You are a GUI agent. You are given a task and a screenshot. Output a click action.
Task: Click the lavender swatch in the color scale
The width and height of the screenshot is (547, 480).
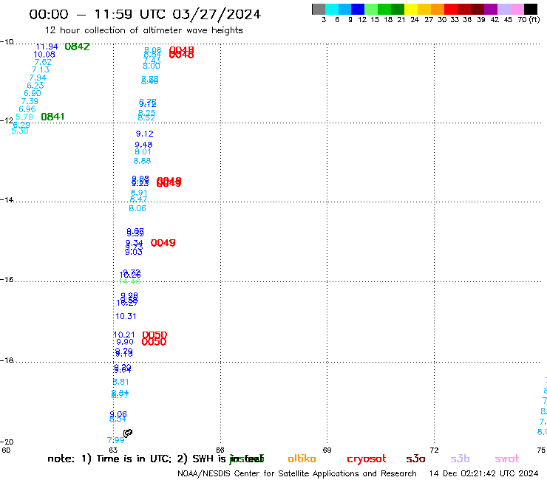[503, 9]
